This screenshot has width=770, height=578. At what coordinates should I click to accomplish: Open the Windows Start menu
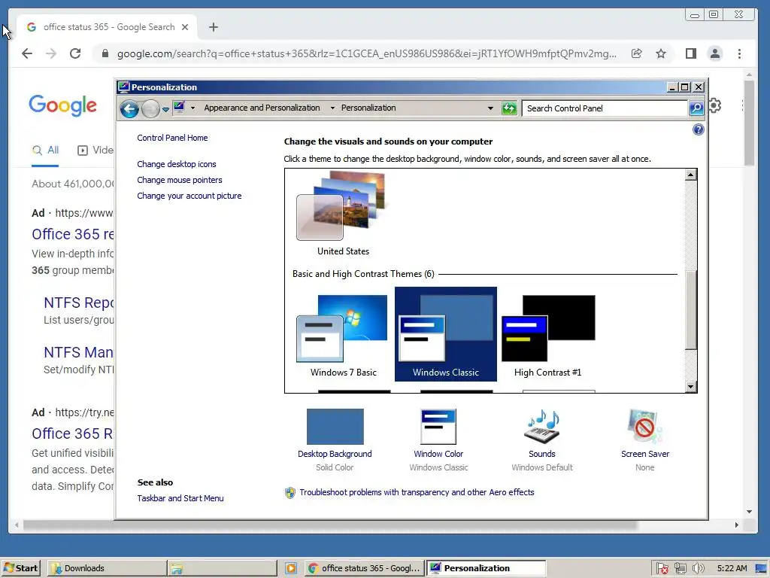[20, 568]
